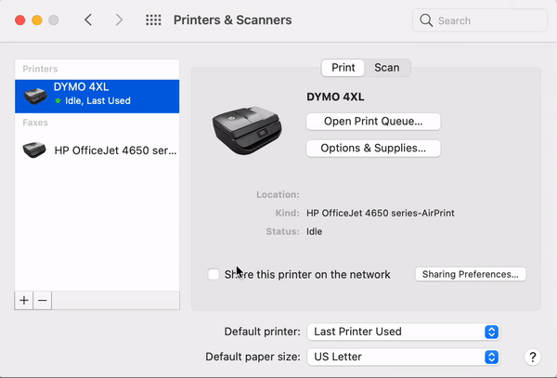This screenshot has height=378, width=557.
Task: Click the forward navigation arrow
Action: pyautogui.click(x=118, y=20)
